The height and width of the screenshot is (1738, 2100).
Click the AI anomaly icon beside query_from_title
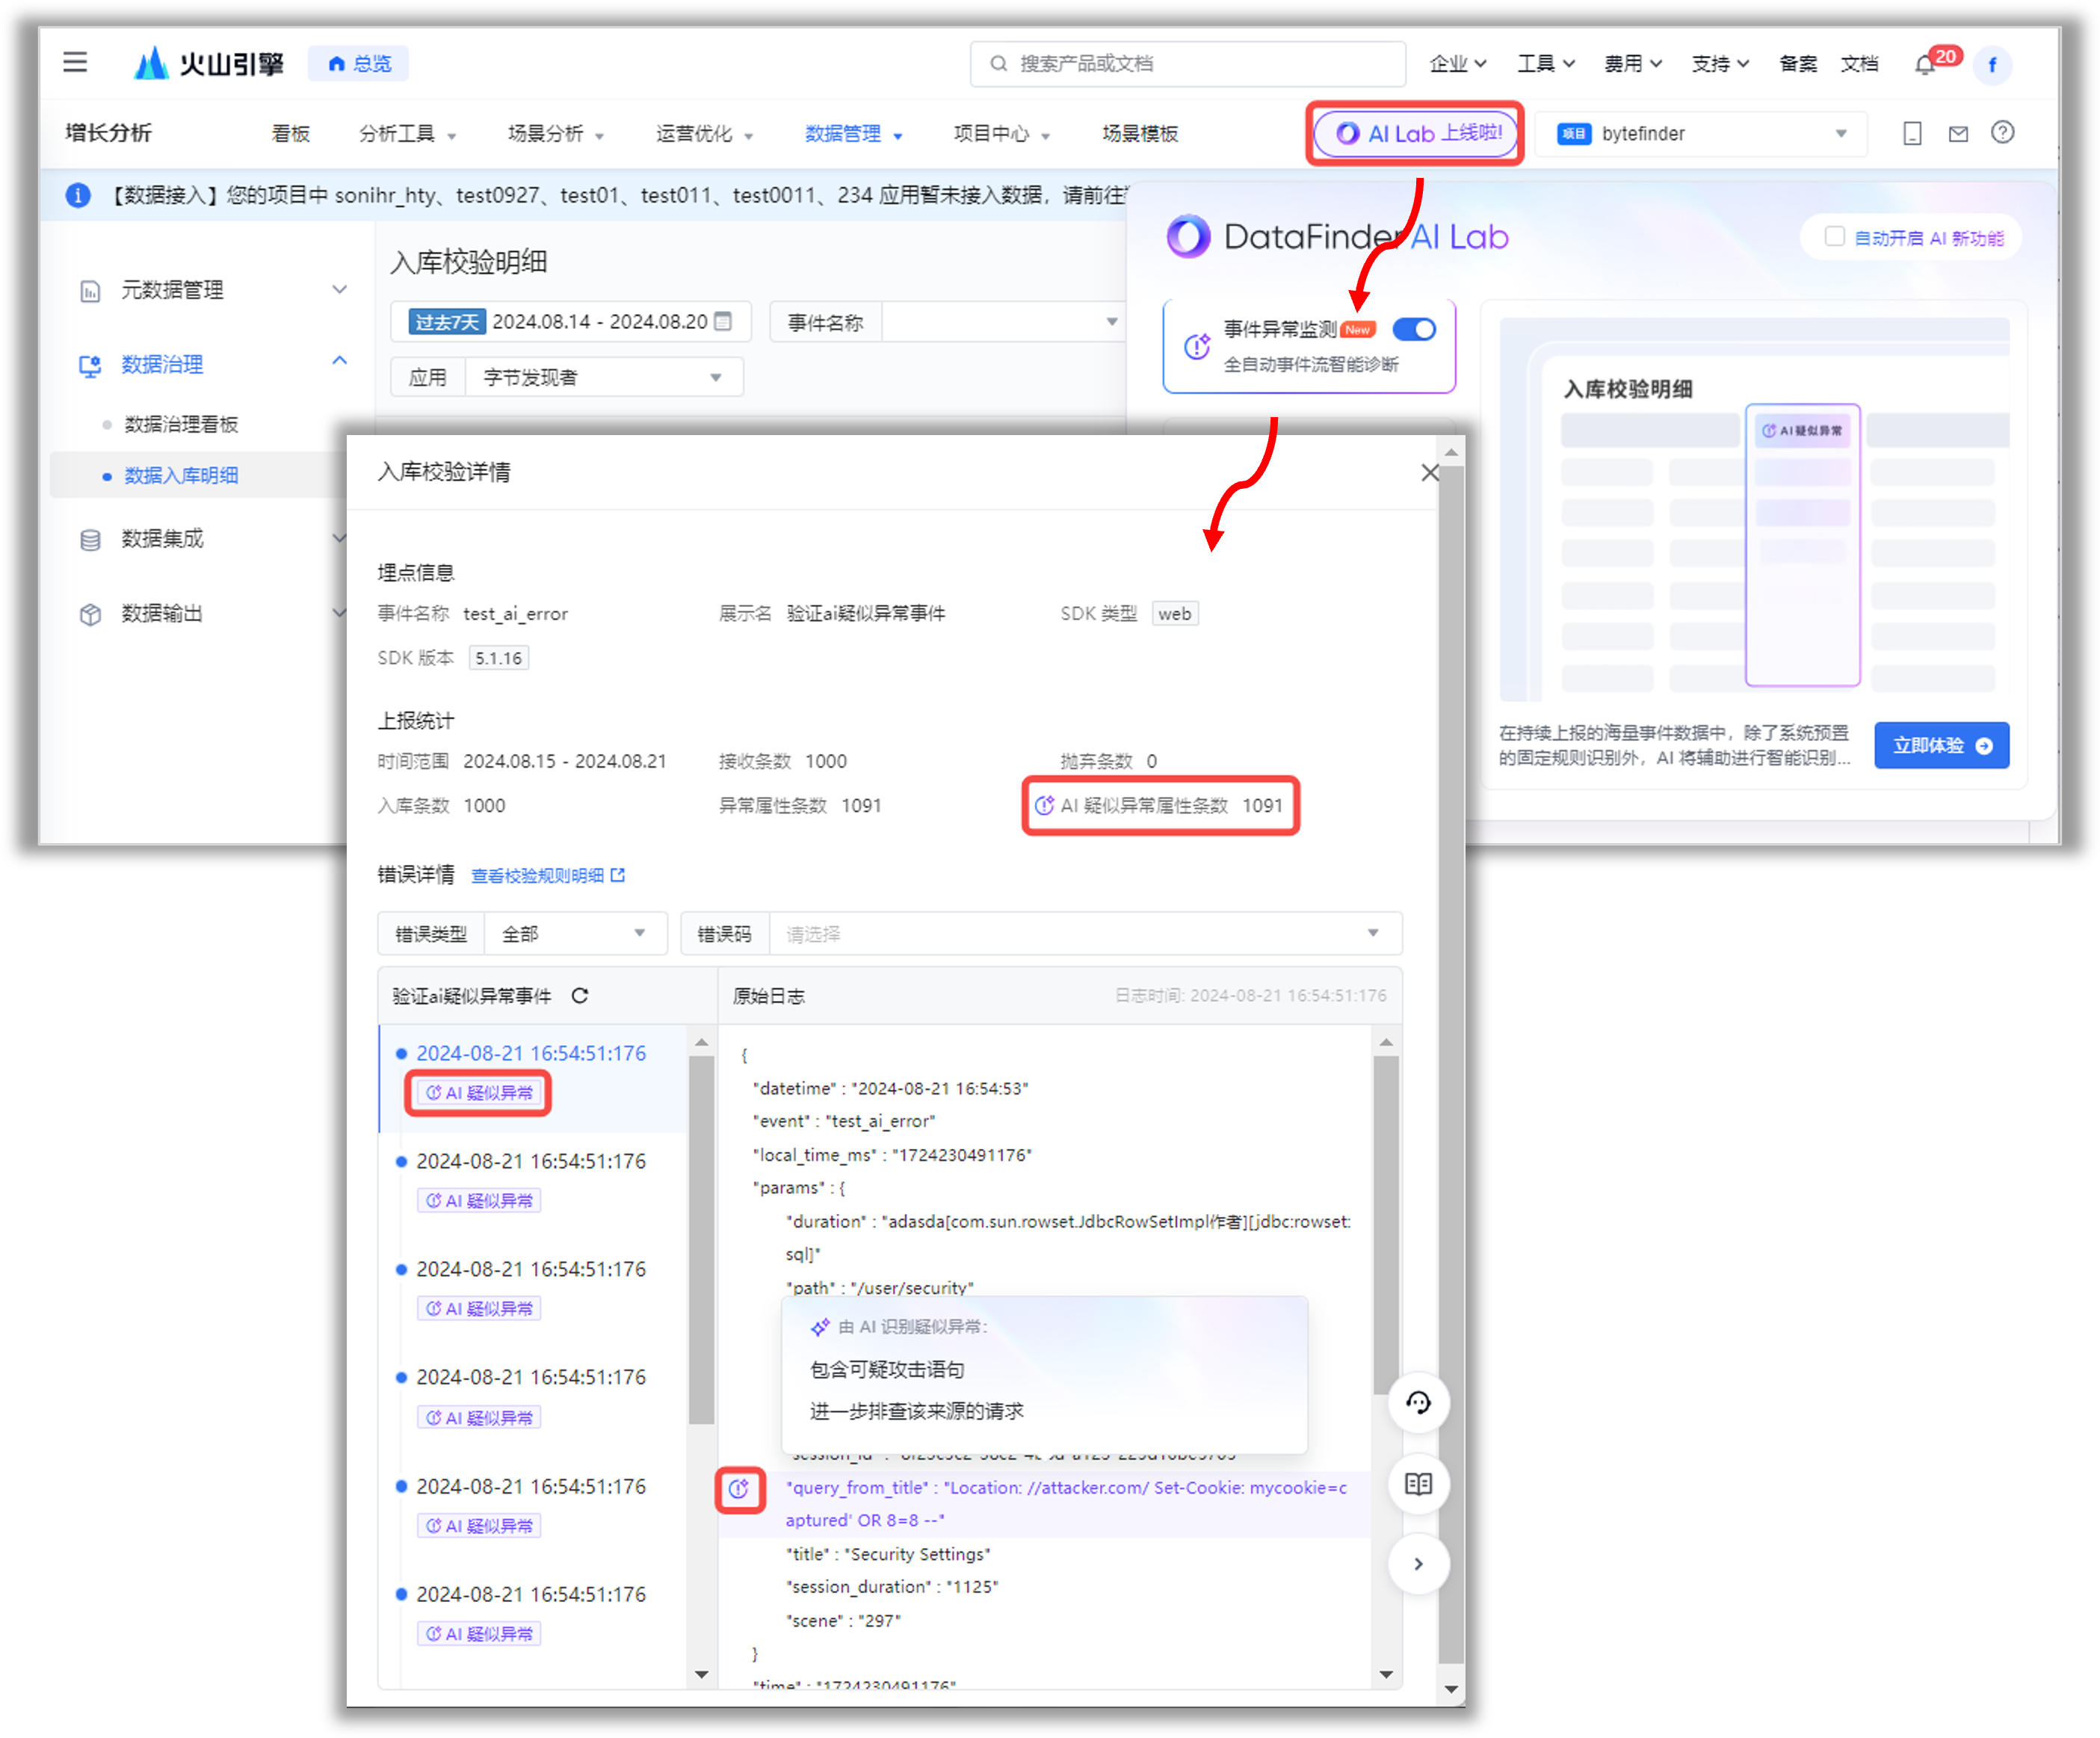point(739,1489)
